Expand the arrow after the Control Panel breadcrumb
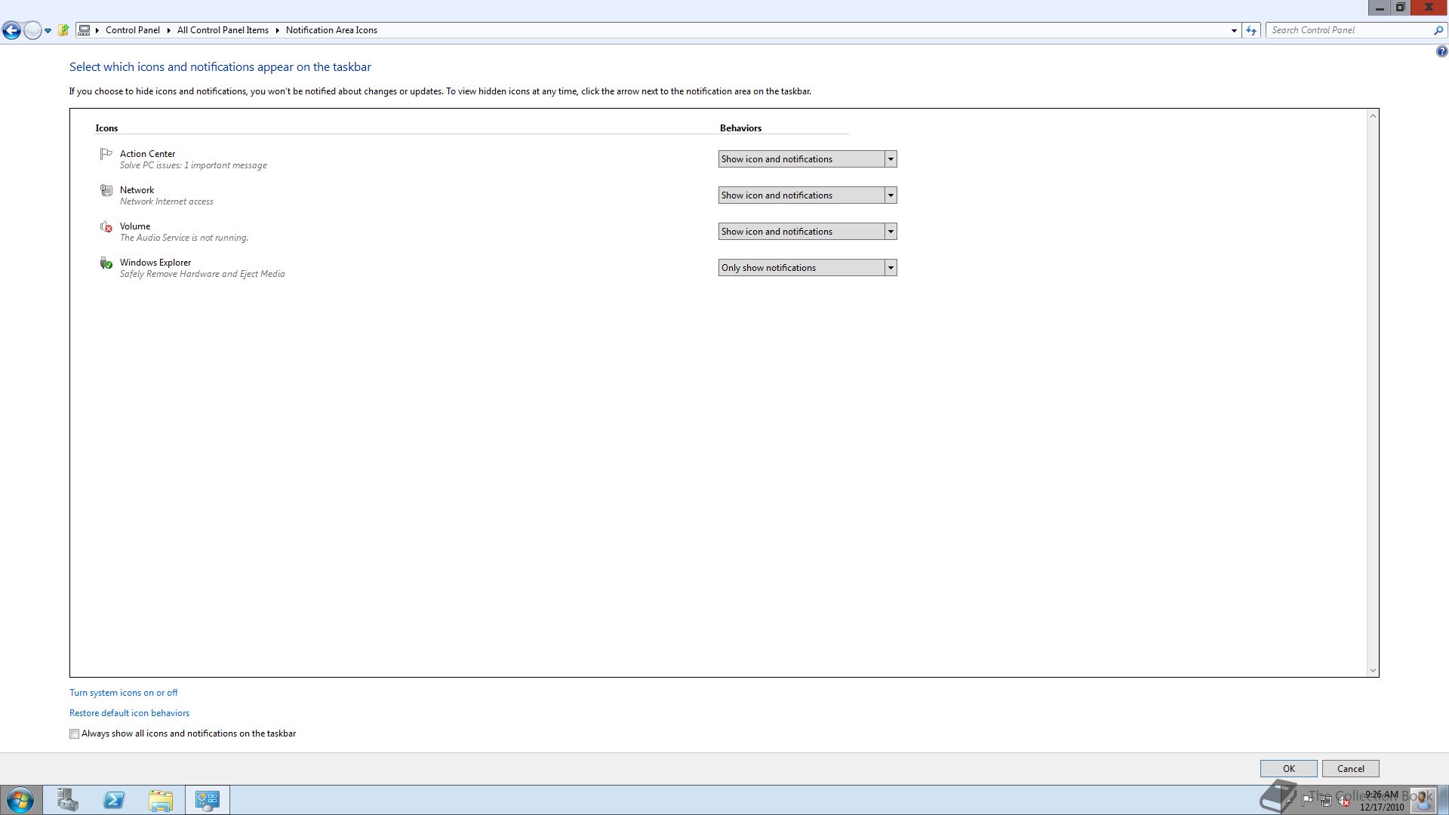 pos(168,30)
